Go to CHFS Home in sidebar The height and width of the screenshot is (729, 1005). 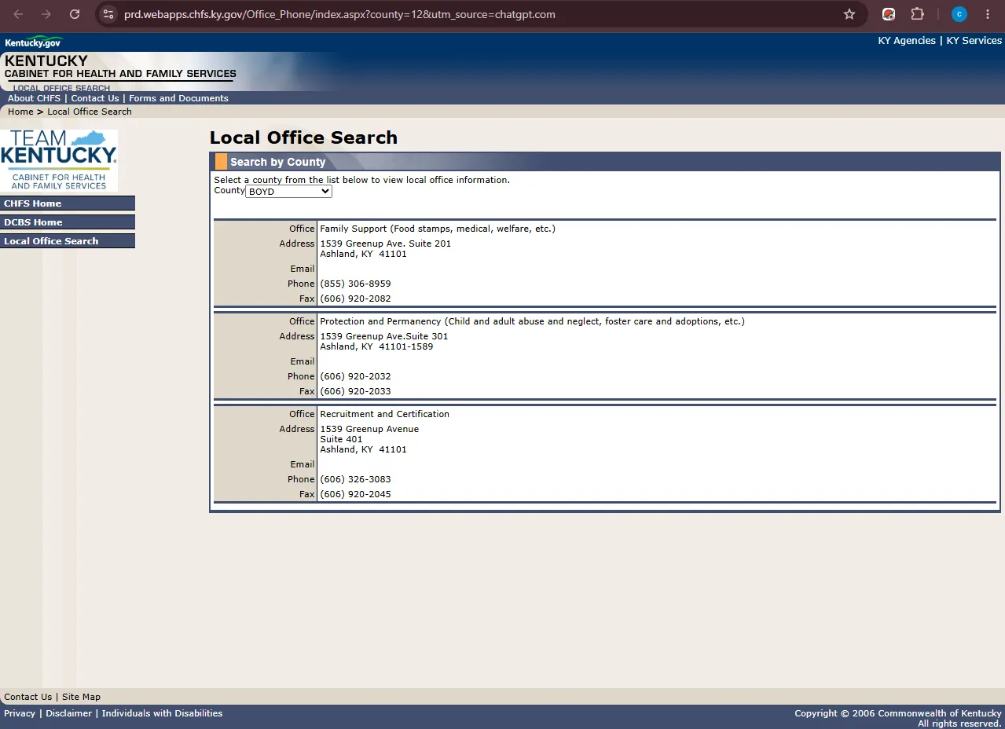[x=68, y=203]
